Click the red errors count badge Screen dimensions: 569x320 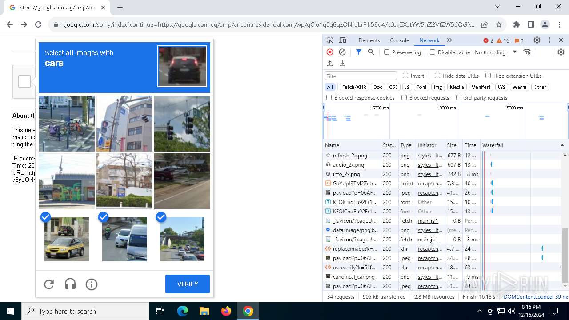click(488, 40)
